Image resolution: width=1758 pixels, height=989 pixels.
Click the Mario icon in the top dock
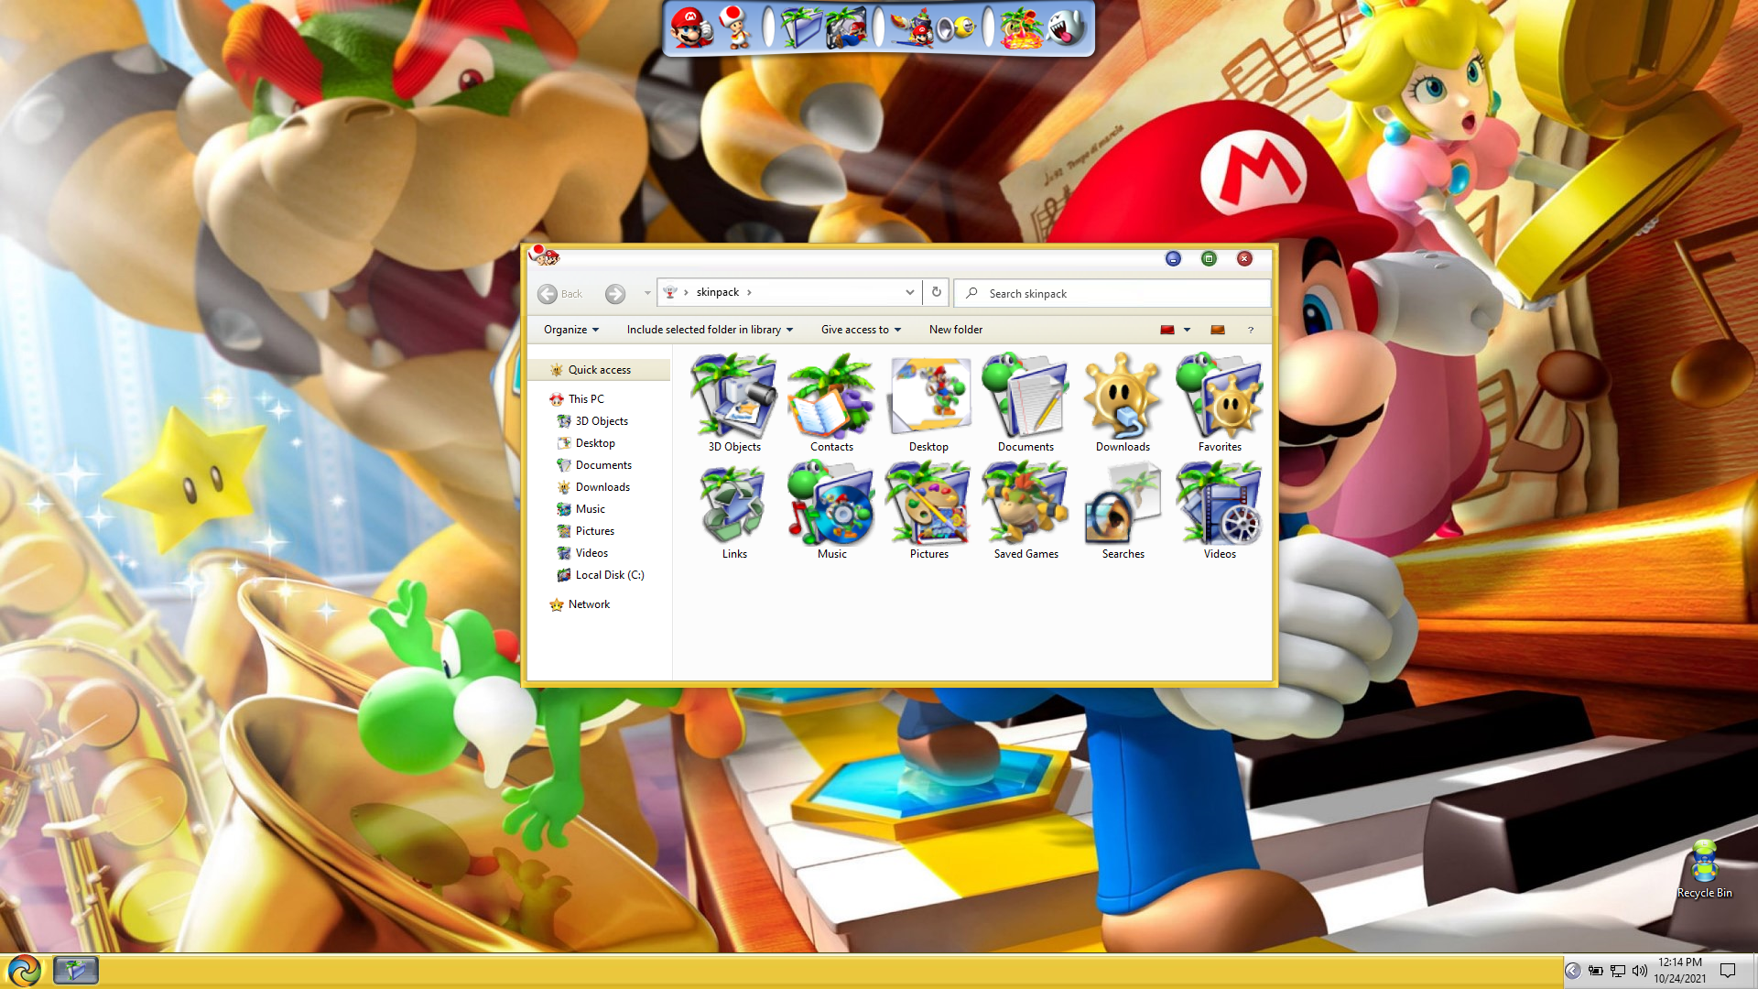coord(690,27)
